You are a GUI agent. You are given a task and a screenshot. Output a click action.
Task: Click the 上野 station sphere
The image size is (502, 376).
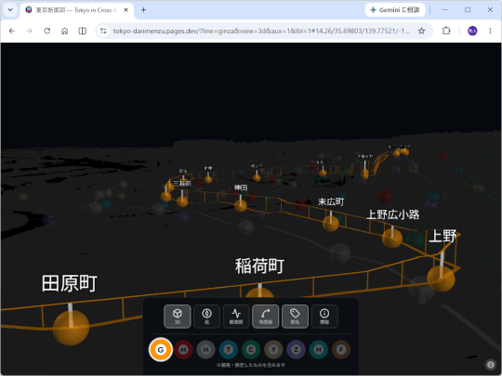pos(441,279)
